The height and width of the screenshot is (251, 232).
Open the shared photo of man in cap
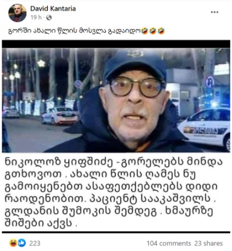(116, 100)
